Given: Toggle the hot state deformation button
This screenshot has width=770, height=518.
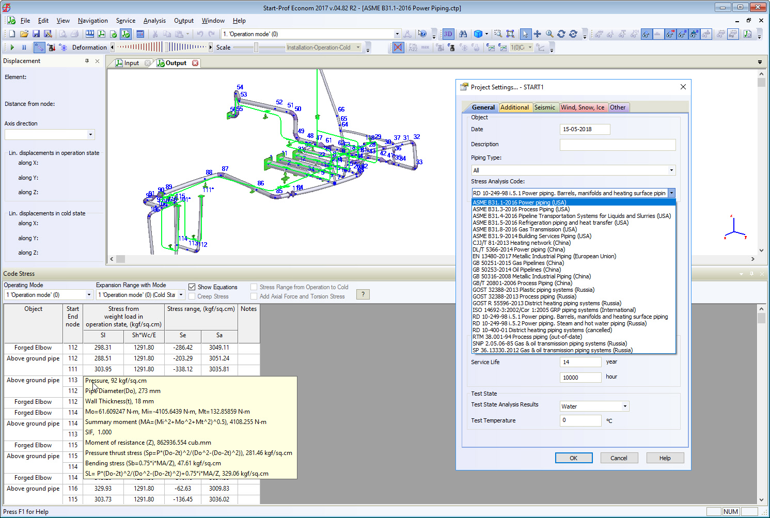Looking at the screenshot, I should tap(39, 48).
